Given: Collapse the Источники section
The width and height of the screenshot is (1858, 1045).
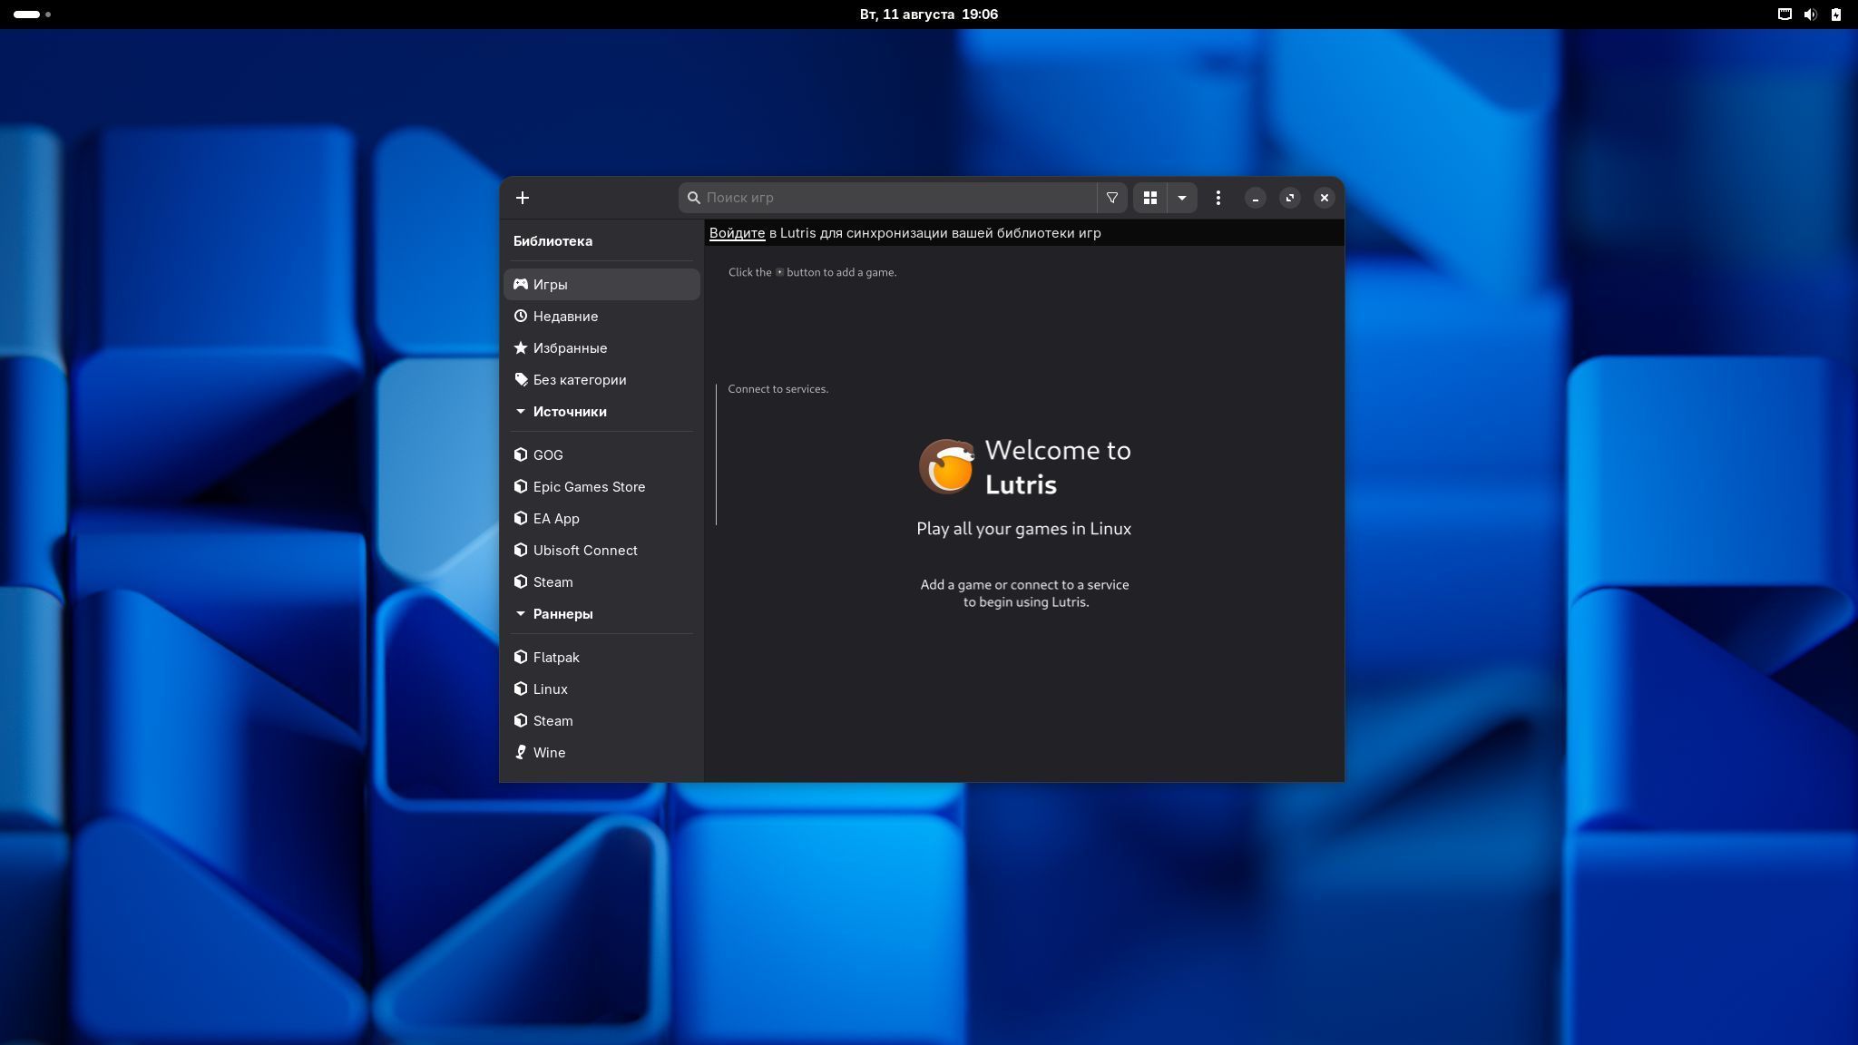Looking at the screenshot, I should [521, 412].
